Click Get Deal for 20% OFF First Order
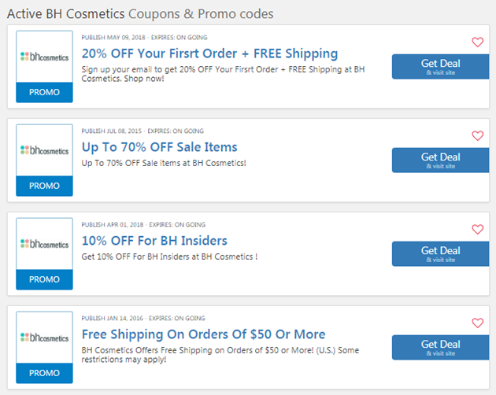The width and height of the screenshot is (496, 395). (x=441, y=67)
